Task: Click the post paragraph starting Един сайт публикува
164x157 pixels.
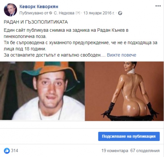Action: click(66, 33)
